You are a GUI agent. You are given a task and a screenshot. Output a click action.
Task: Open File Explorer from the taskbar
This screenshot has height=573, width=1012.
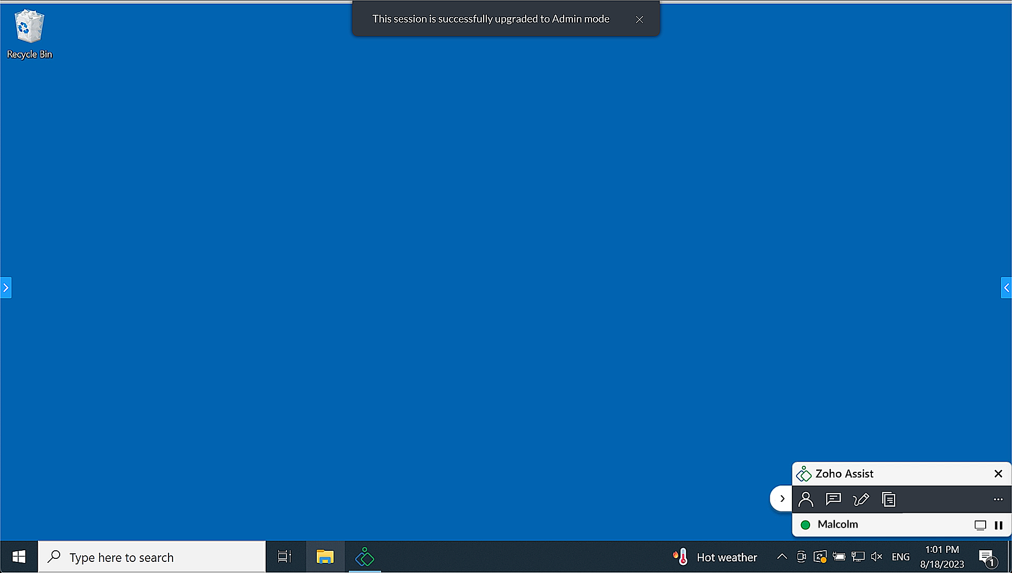[325, 557]
